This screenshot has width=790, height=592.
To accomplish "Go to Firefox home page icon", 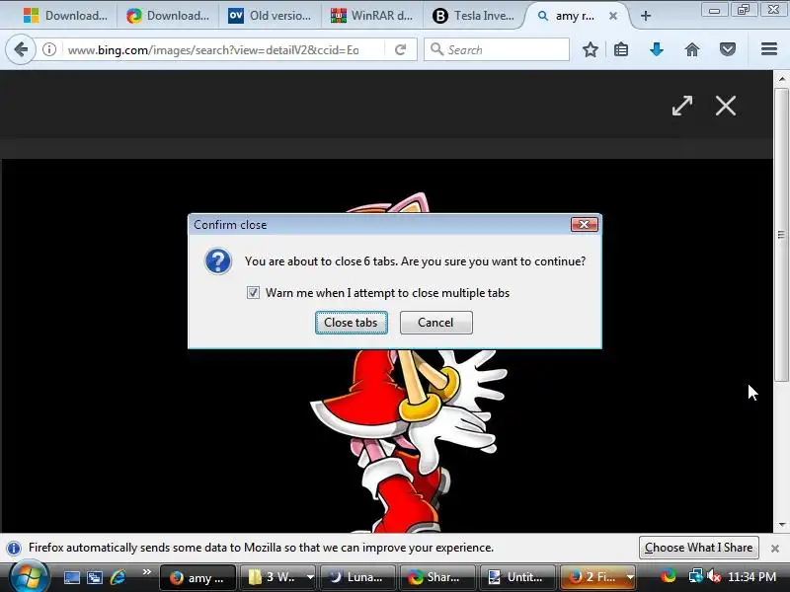I will [x=692, y=50].
